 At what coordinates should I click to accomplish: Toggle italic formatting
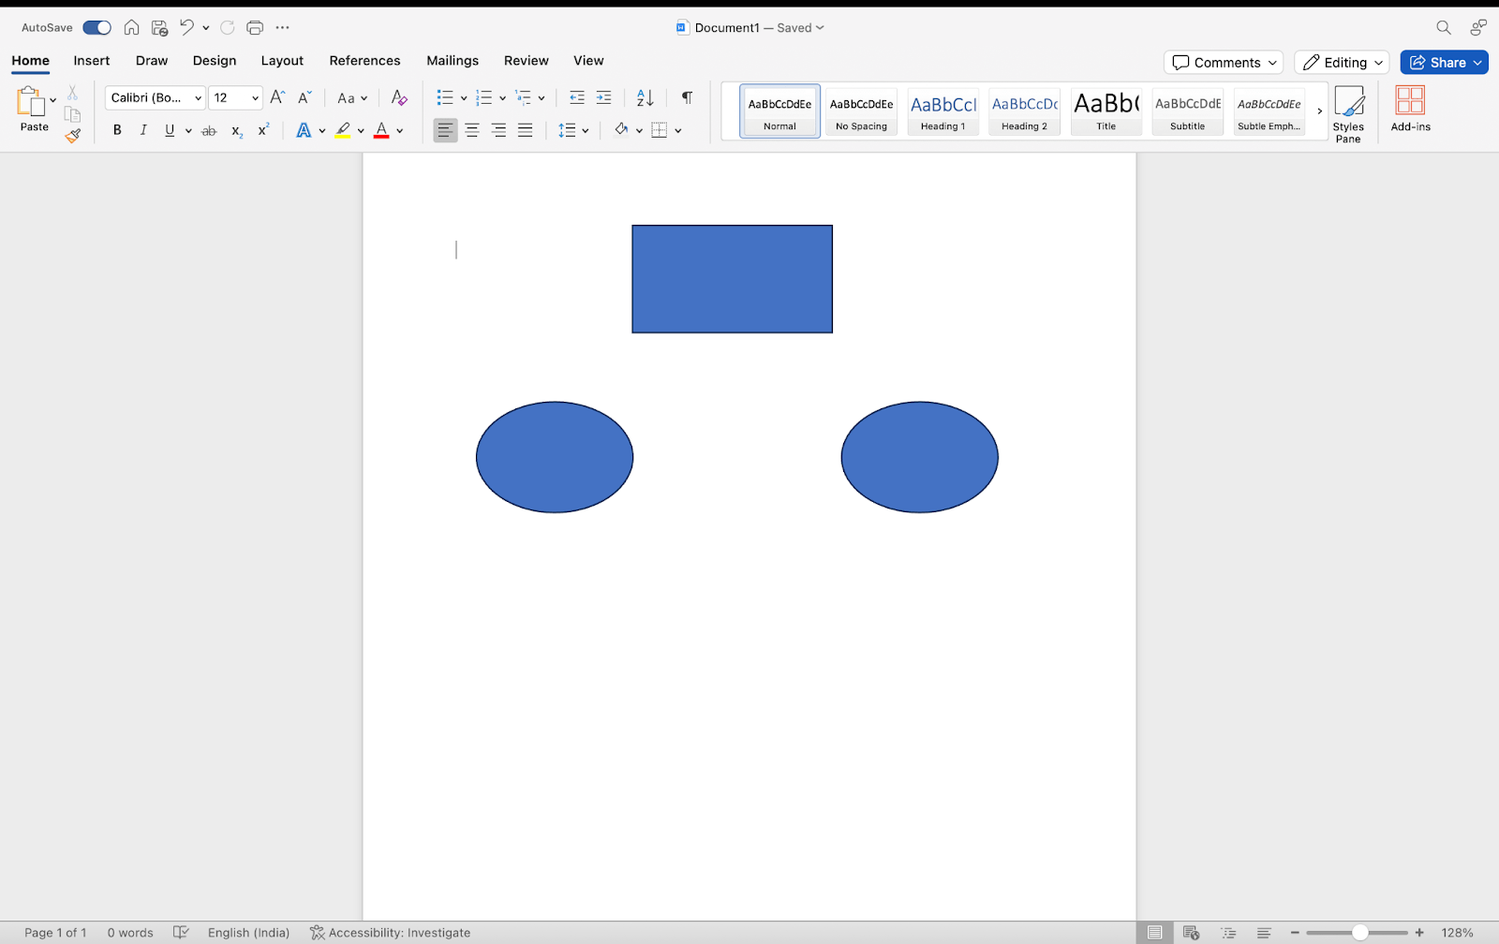tap(142, 130)
